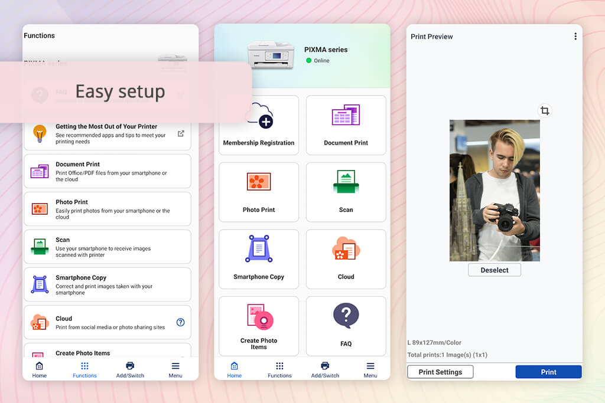Select Functions tab in Functions screen
This screenshot has width=605, height=403.
[84, 370]
